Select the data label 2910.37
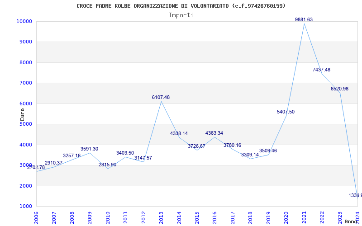The height and width of the screenshot is (226, 362). pos(53,163)
